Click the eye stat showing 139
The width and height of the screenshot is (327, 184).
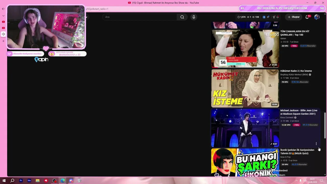(255, 17)
